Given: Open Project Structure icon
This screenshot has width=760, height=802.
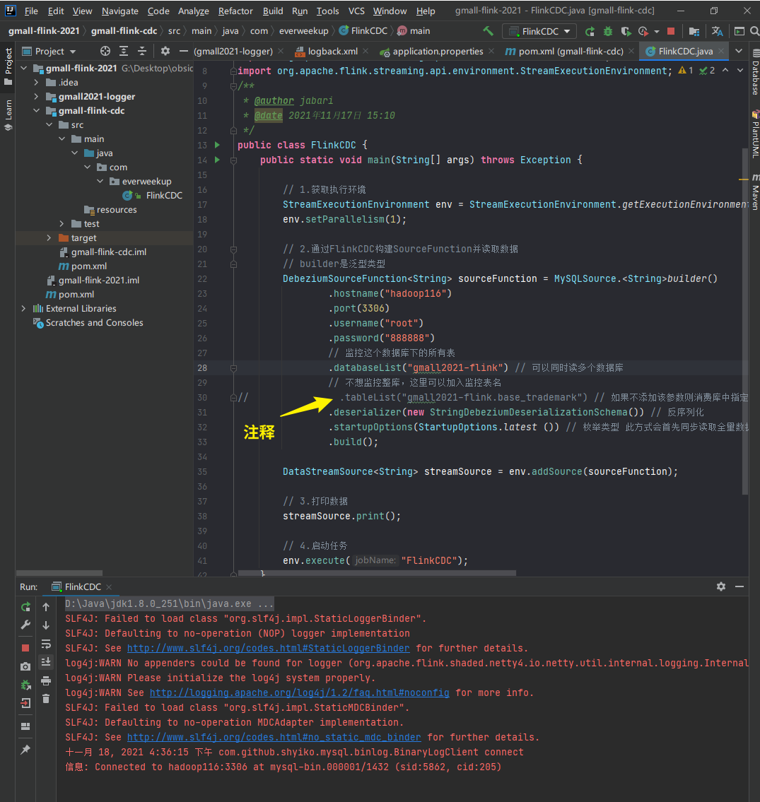Looking at the screenshot, I should coord(694,32).
